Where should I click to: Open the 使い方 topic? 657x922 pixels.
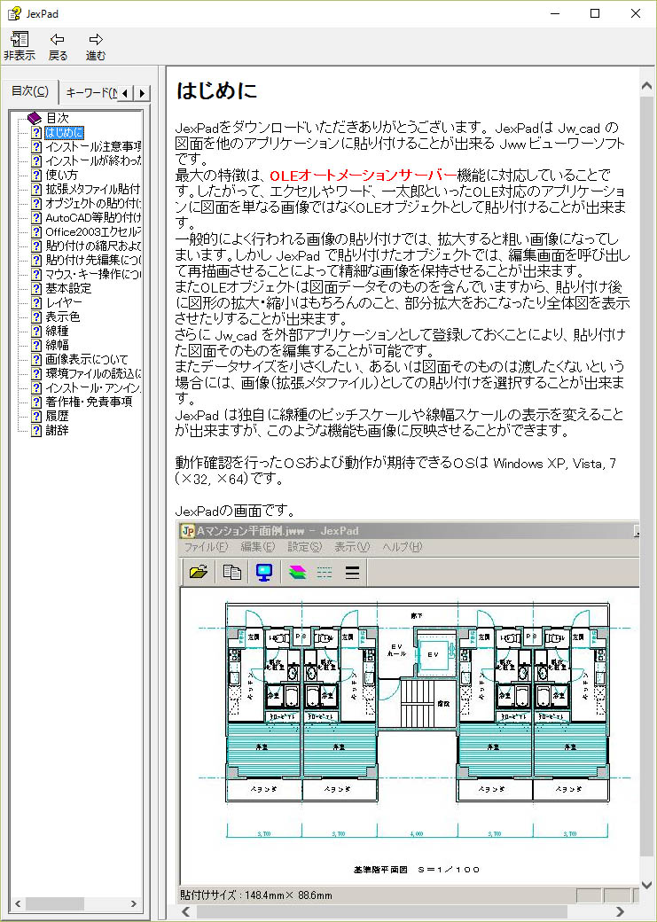pos(61,175)
